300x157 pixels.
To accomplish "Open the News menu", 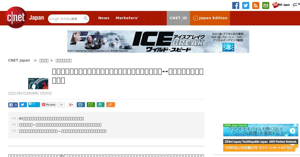I will [x=104, y=18].
